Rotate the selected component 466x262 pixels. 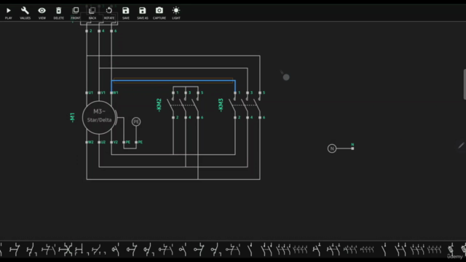tap(109, 13)
